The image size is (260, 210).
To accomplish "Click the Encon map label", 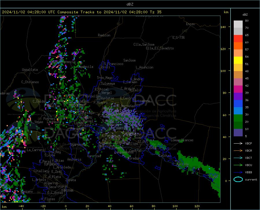I will 190,24.
